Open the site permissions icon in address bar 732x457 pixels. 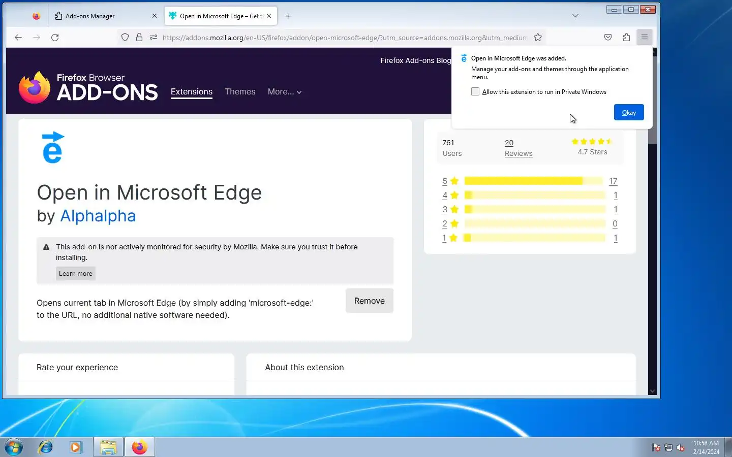click(154, 37)
